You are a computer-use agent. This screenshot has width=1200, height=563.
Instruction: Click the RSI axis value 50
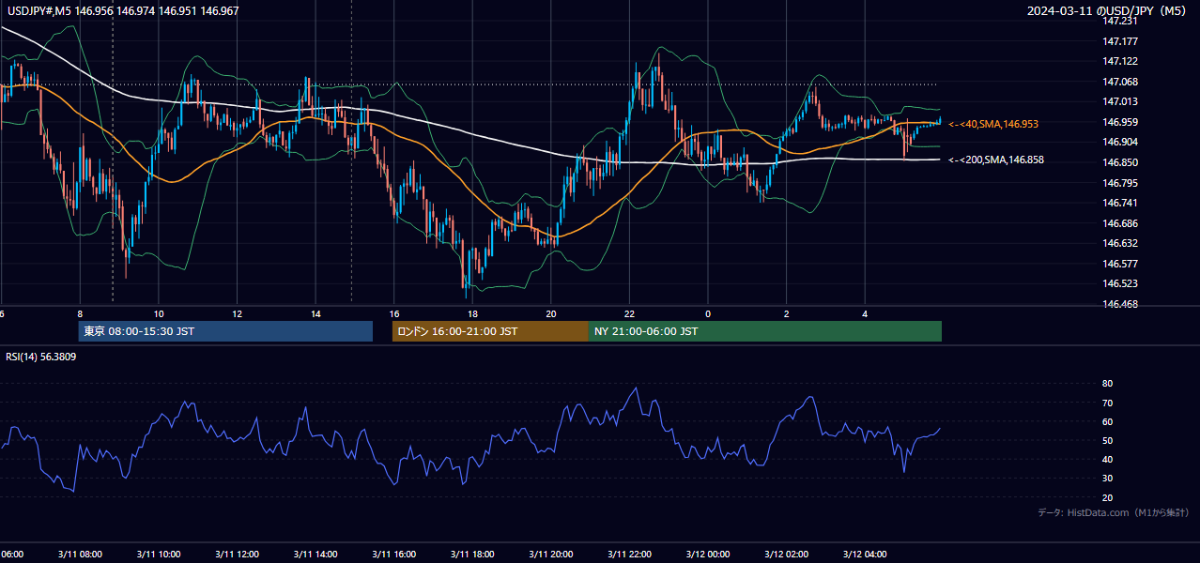tap(1107, 440)
